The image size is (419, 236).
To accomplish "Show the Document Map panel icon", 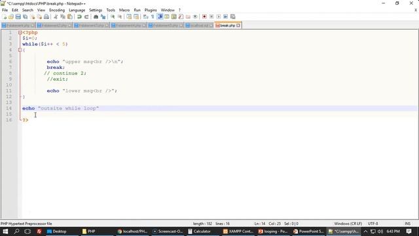I will [173, 16].
